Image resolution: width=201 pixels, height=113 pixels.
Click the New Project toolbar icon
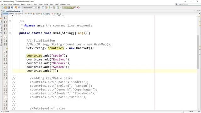pyautogui.click(x=5, y=8)
